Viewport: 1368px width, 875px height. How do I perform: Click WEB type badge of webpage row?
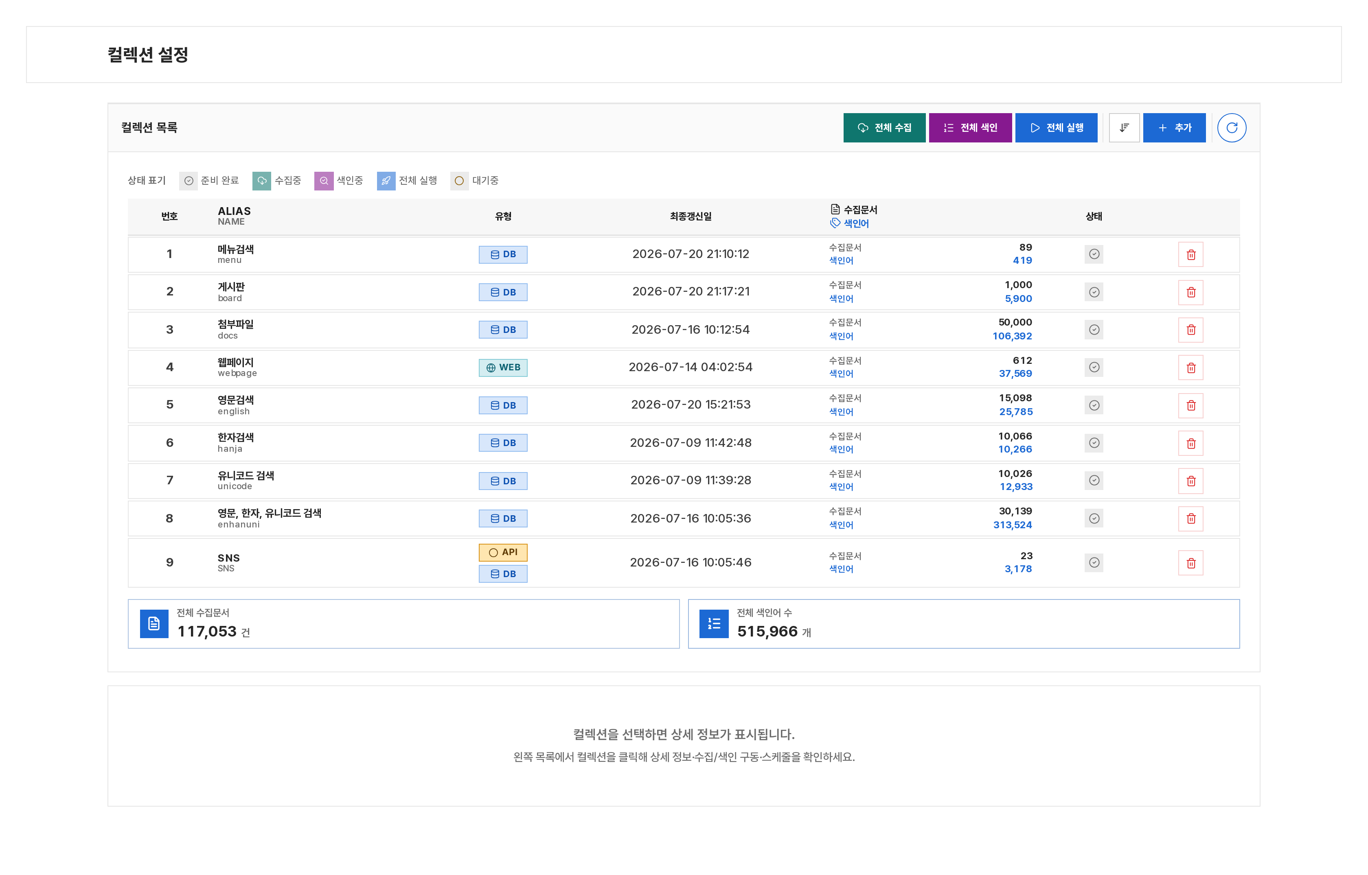click(x=502, y=367)
